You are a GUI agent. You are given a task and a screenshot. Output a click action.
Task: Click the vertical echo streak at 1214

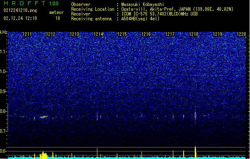tap(97, 116)
